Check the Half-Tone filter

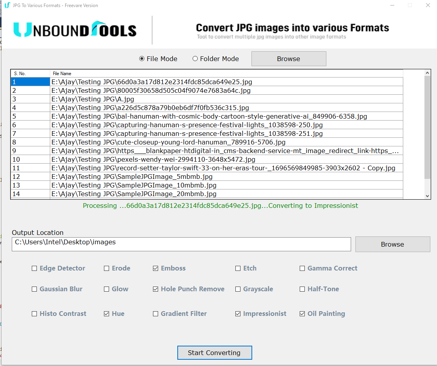[x=302, y=289]
